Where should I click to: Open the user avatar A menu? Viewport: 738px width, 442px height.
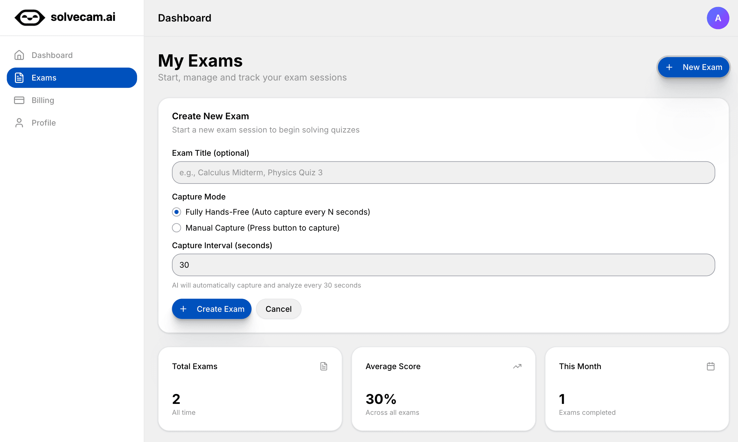pos(718,18)
